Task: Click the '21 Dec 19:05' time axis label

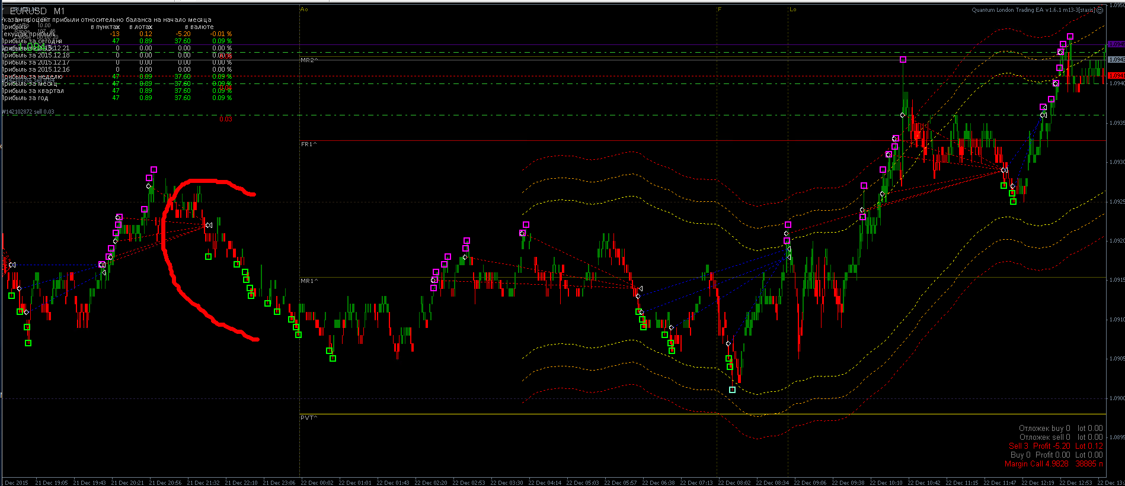Action: point(52,482)
